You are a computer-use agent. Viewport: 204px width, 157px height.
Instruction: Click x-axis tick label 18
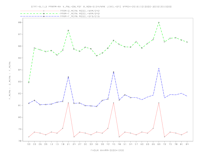coord(63,144)
